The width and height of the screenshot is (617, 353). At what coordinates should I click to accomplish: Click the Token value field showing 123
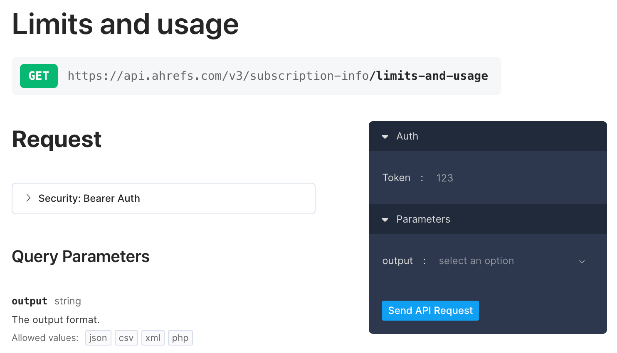[445, 178]
